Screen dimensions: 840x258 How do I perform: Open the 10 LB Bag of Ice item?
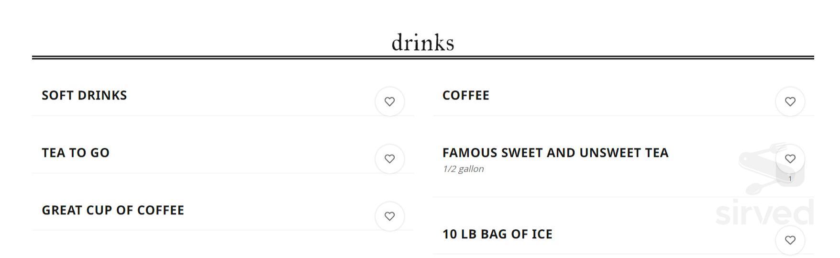pos(497,234)
